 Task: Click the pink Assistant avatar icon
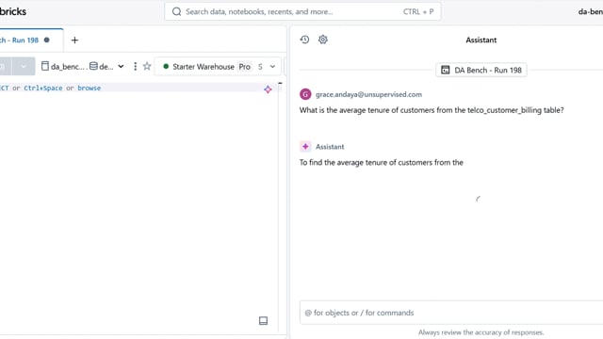click(x=305, y=147)
